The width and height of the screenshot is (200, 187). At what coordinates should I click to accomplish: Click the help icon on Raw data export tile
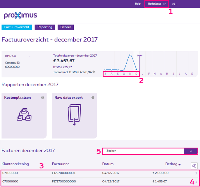coord(93,98)
